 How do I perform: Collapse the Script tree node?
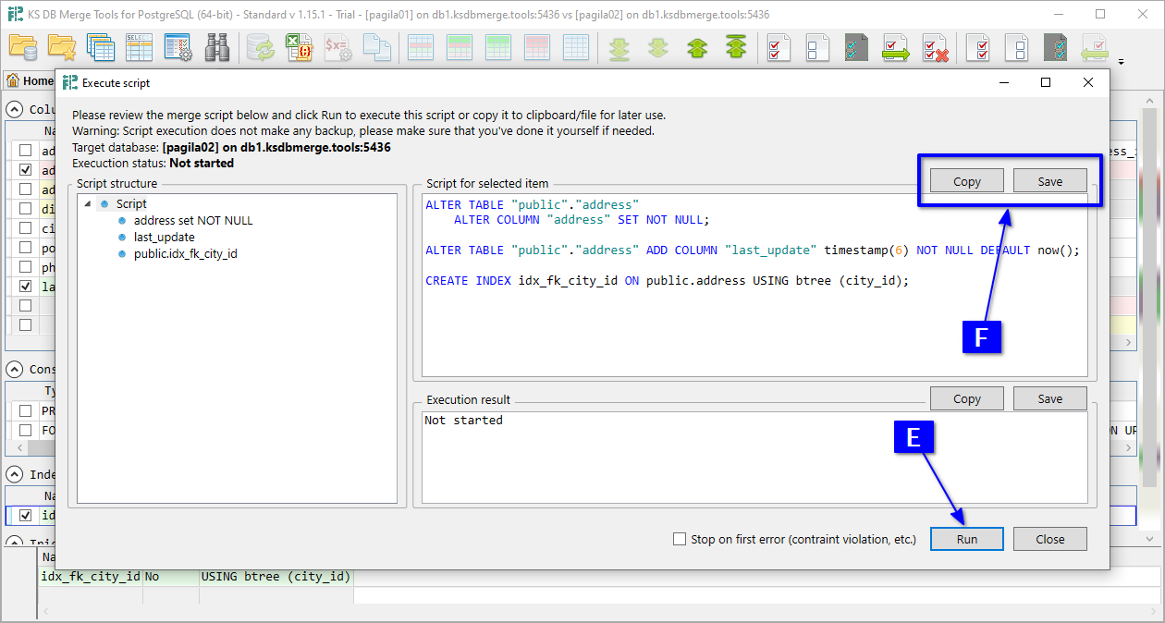[x=88, y=203]
